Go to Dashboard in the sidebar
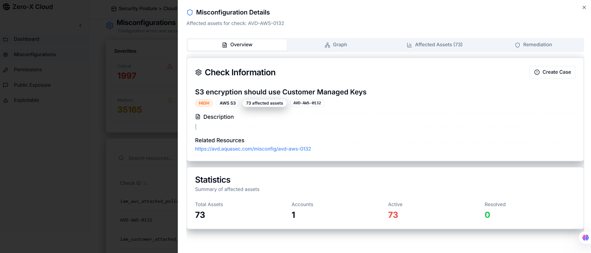This screenshot has width=591, height=253. (x=27, y=39)
